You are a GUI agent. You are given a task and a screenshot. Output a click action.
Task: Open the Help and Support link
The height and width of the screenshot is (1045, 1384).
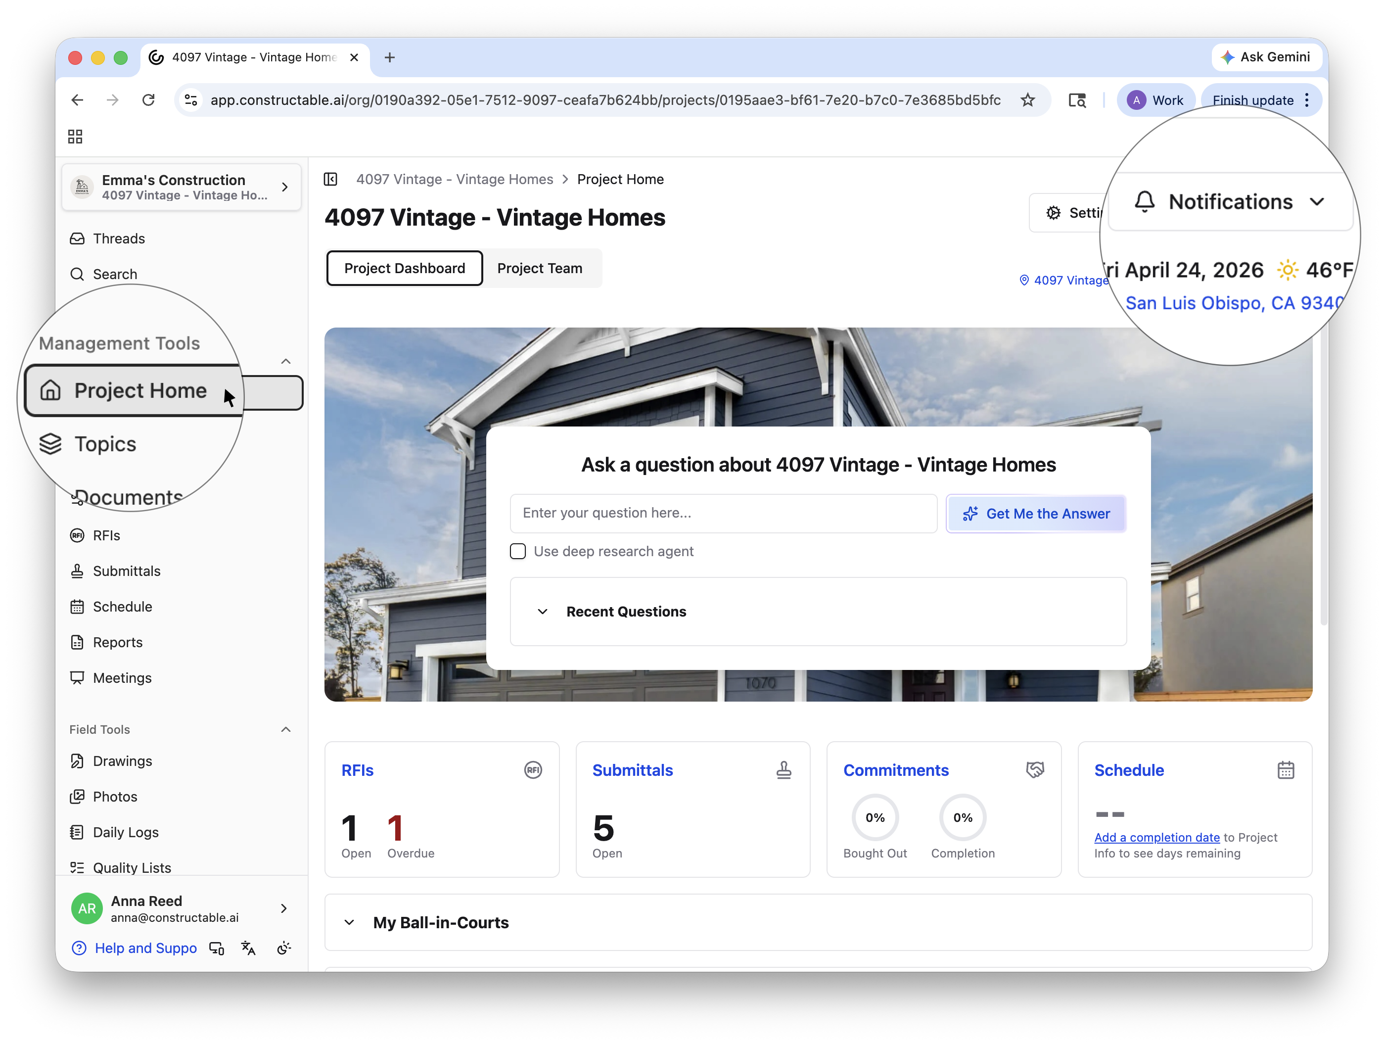(x=135, y=949)
